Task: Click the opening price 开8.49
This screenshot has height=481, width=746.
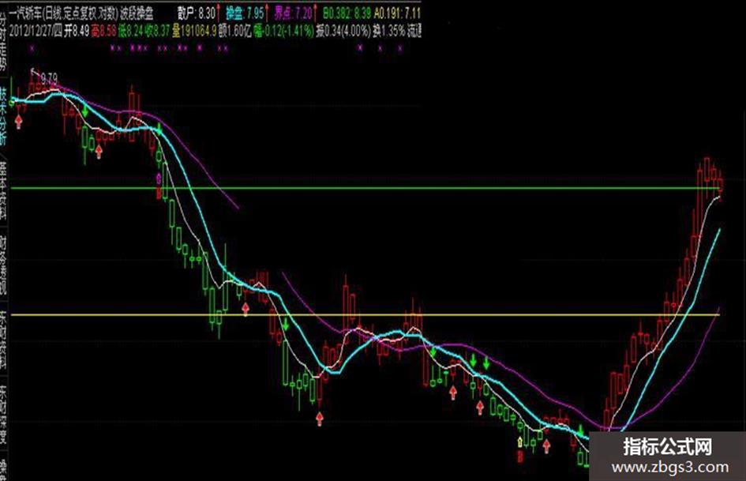Action: [77, 32]
